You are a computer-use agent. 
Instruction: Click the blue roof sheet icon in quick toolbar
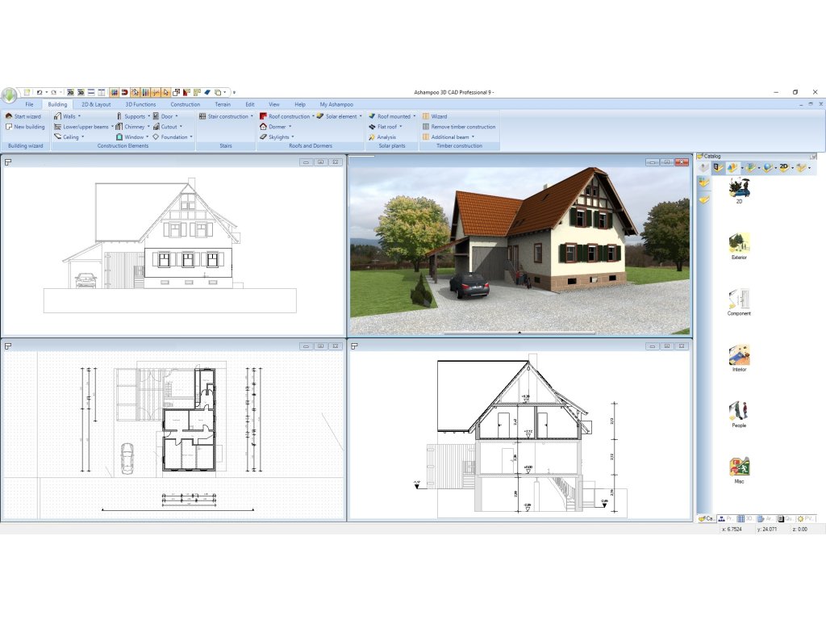click(207, 92)
